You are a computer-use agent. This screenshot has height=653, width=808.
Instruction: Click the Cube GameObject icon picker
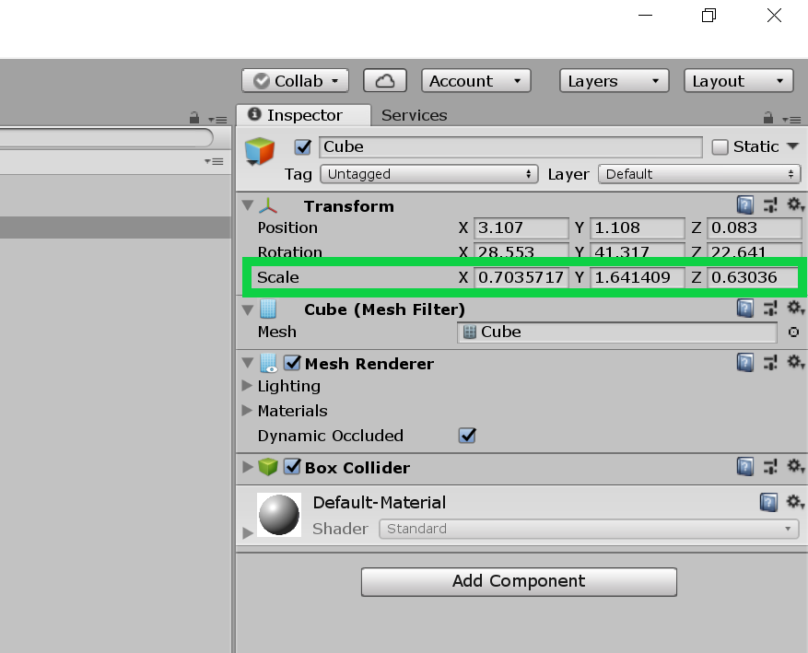tap(260, 152)
